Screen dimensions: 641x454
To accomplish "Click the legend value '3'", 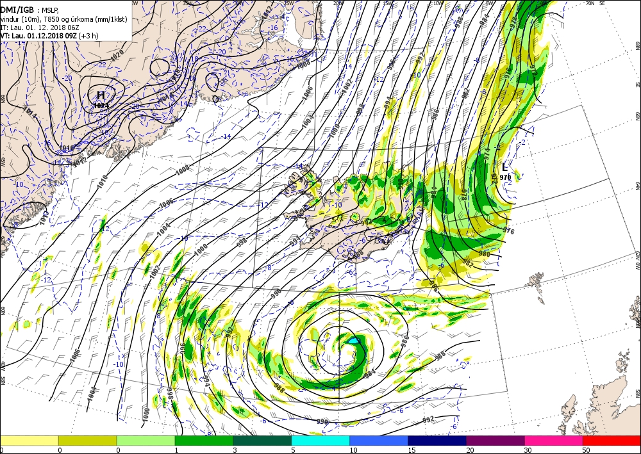I will click(235, 450).
